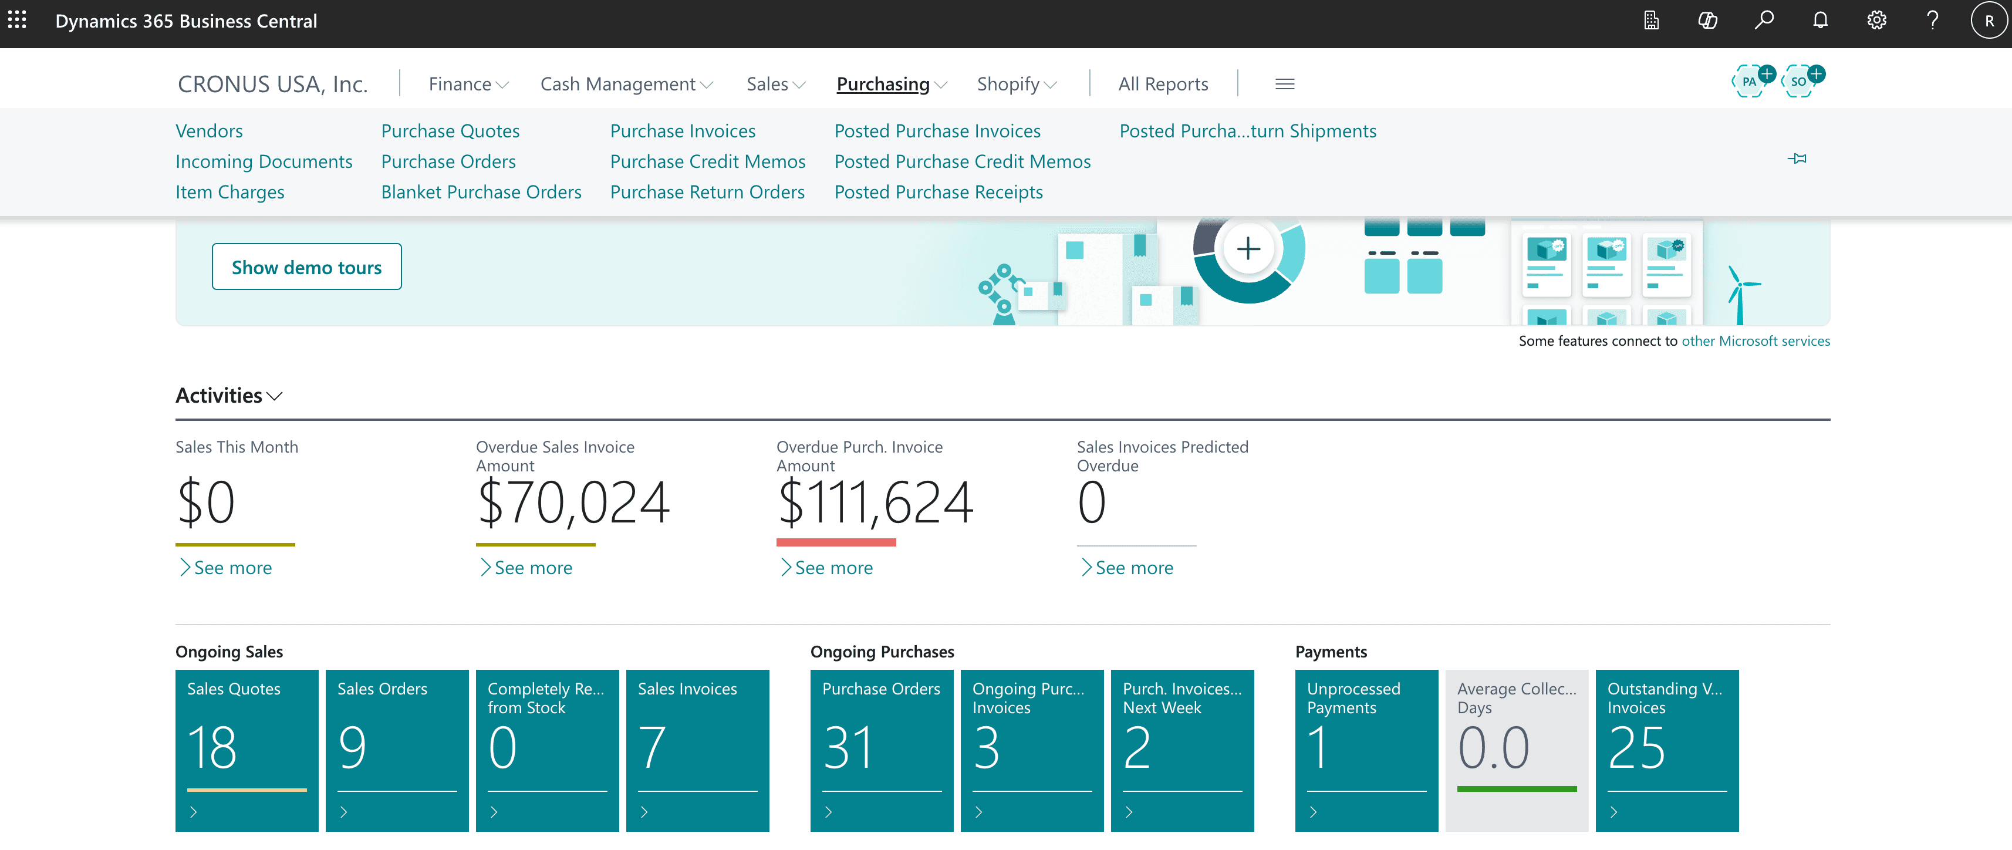Open Posted Purchase Return Shipments
Image resolution: width=2012 pixels, height=850 pixels.
point(1247,131)
